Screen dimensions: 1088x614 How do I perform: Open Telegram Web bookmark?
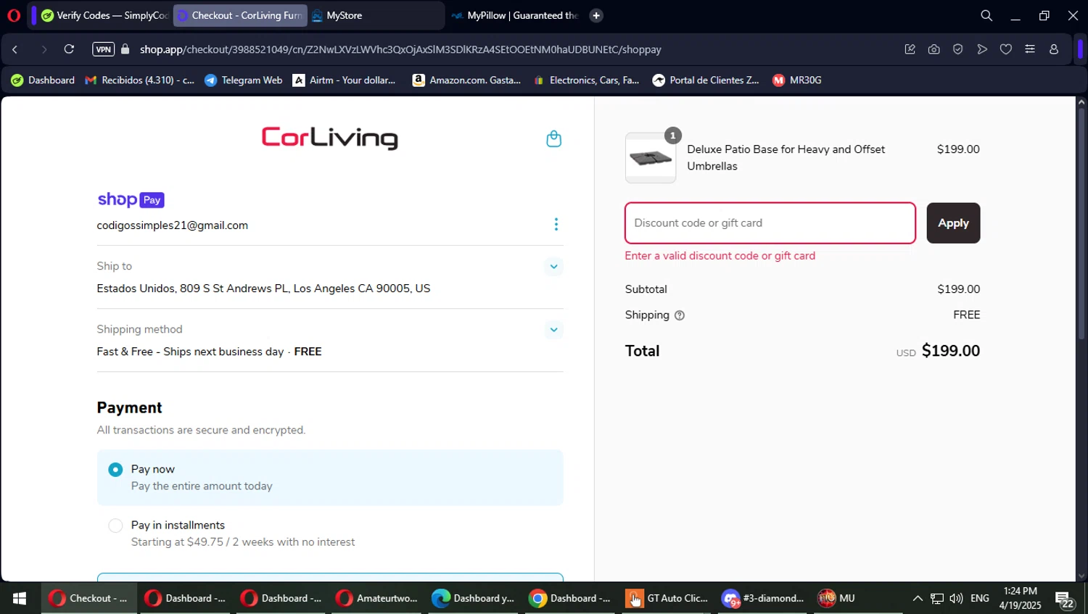pyautogui.click(x=244, y=80)
